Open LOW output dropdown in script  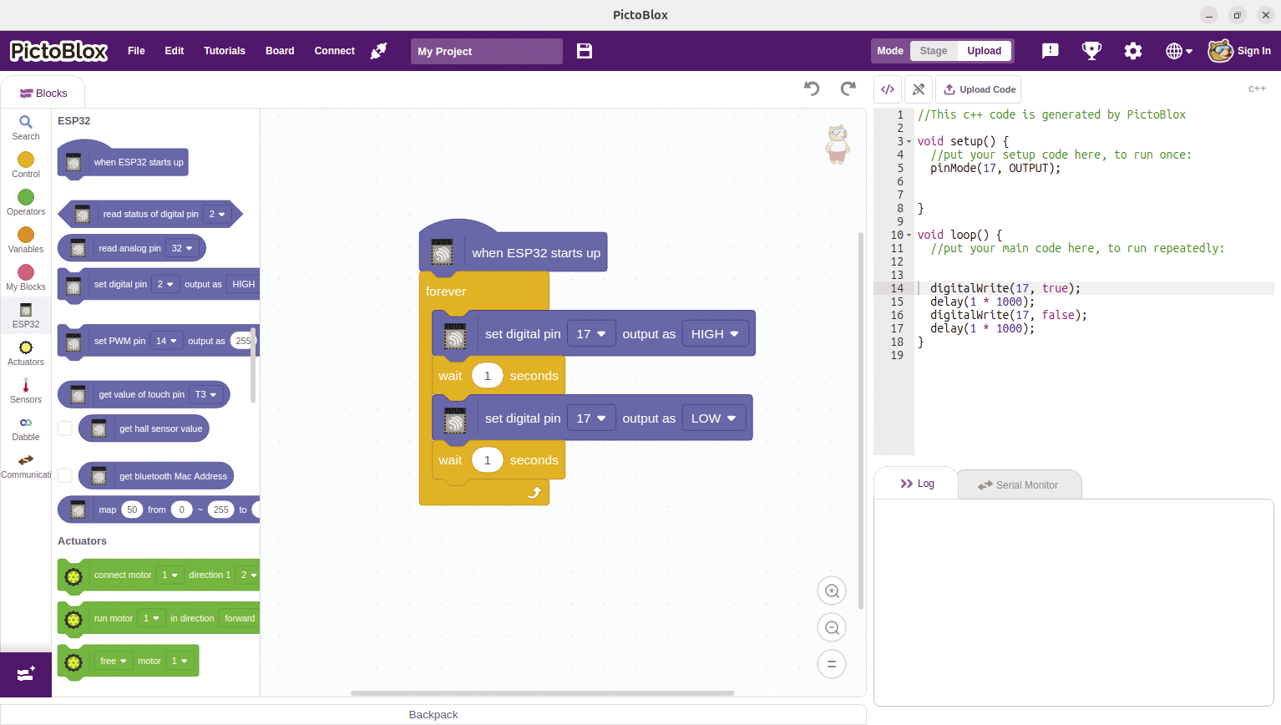click(x=714, y=418)
